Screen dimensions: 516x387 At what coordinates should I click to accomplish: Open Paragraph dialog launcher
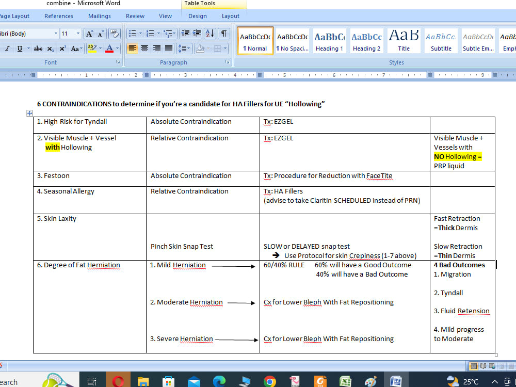227,62
